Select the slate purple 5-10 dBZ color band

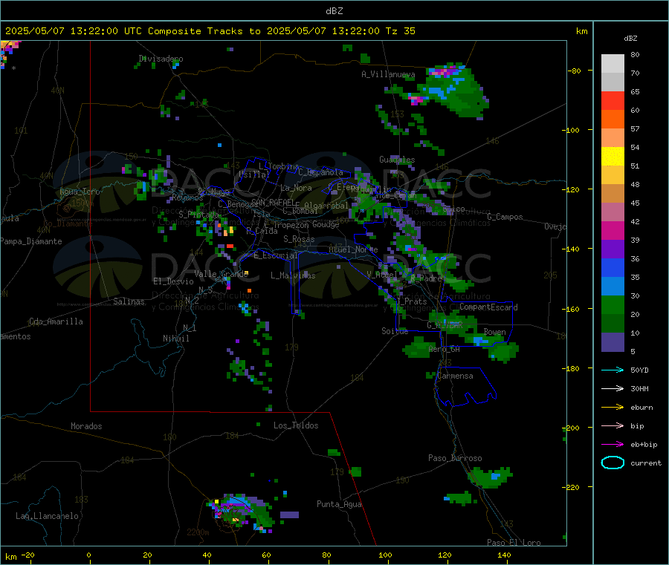613,342
